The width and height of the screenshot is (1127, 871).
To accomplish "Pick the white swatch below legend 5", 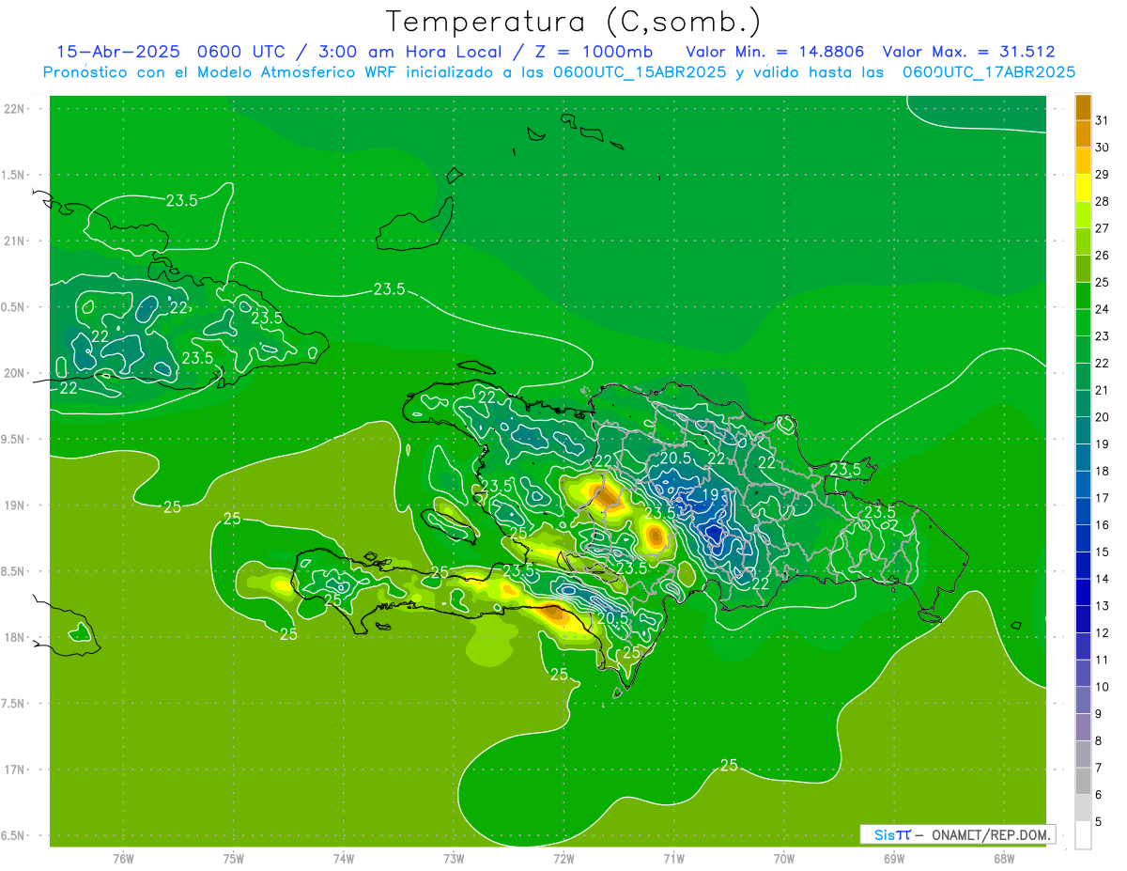I will [x=1083, y=834].
